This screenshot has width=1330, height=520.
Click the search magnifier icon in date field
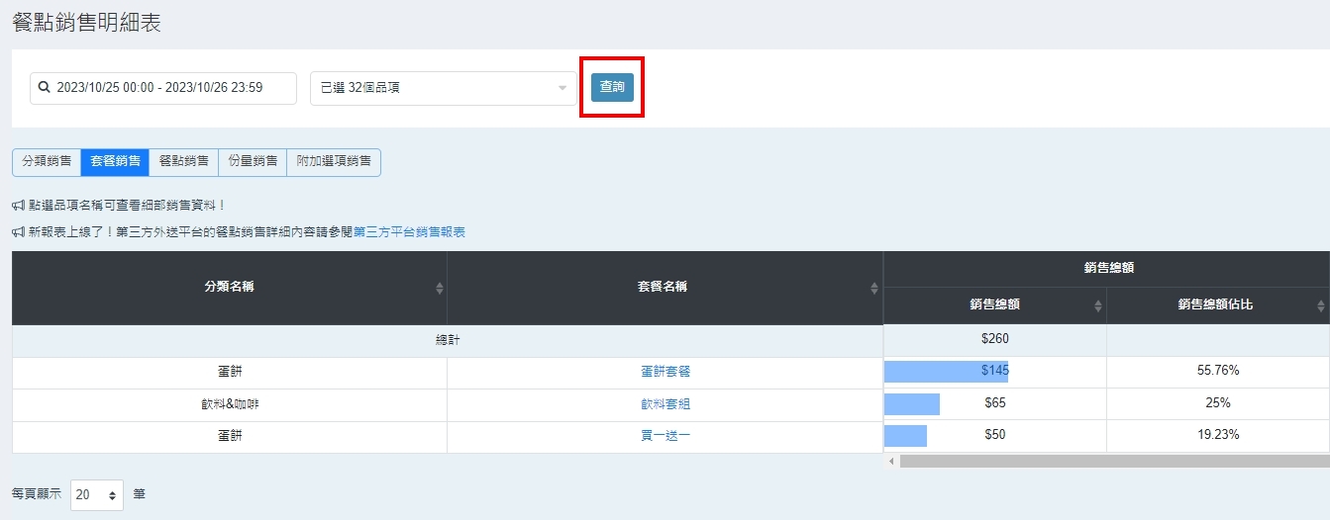point(44,88)
